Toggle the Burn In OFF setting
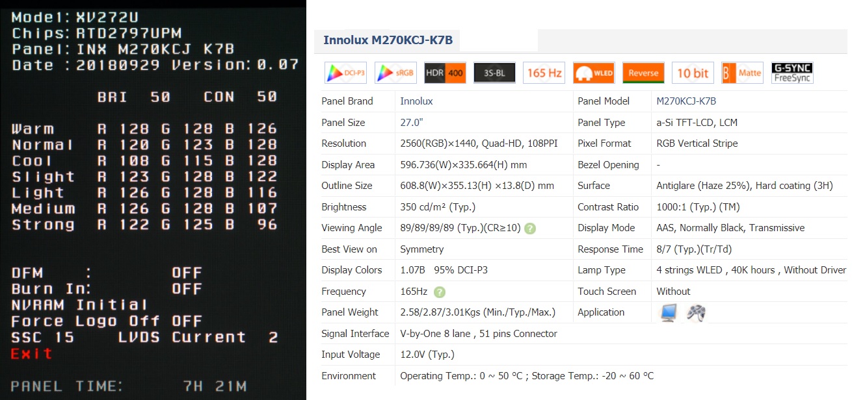The width and height of the screenshot is (852, 400). coord(107,288)
